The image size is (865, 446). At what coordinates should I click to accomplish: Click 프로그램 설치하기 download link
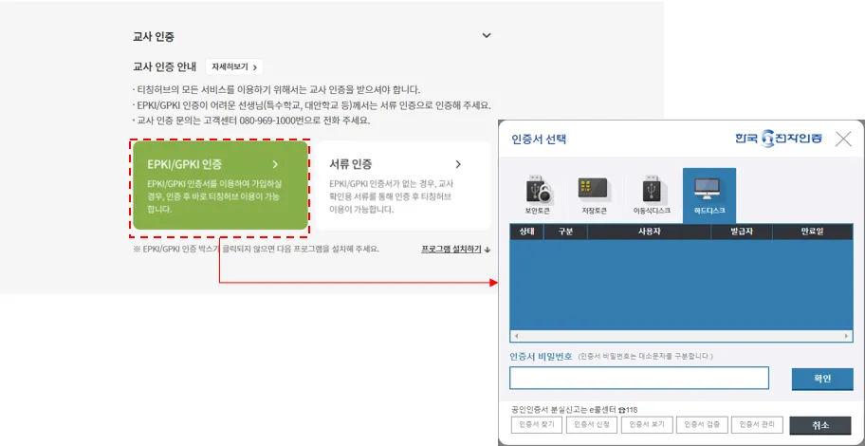(x=456, y=250)
